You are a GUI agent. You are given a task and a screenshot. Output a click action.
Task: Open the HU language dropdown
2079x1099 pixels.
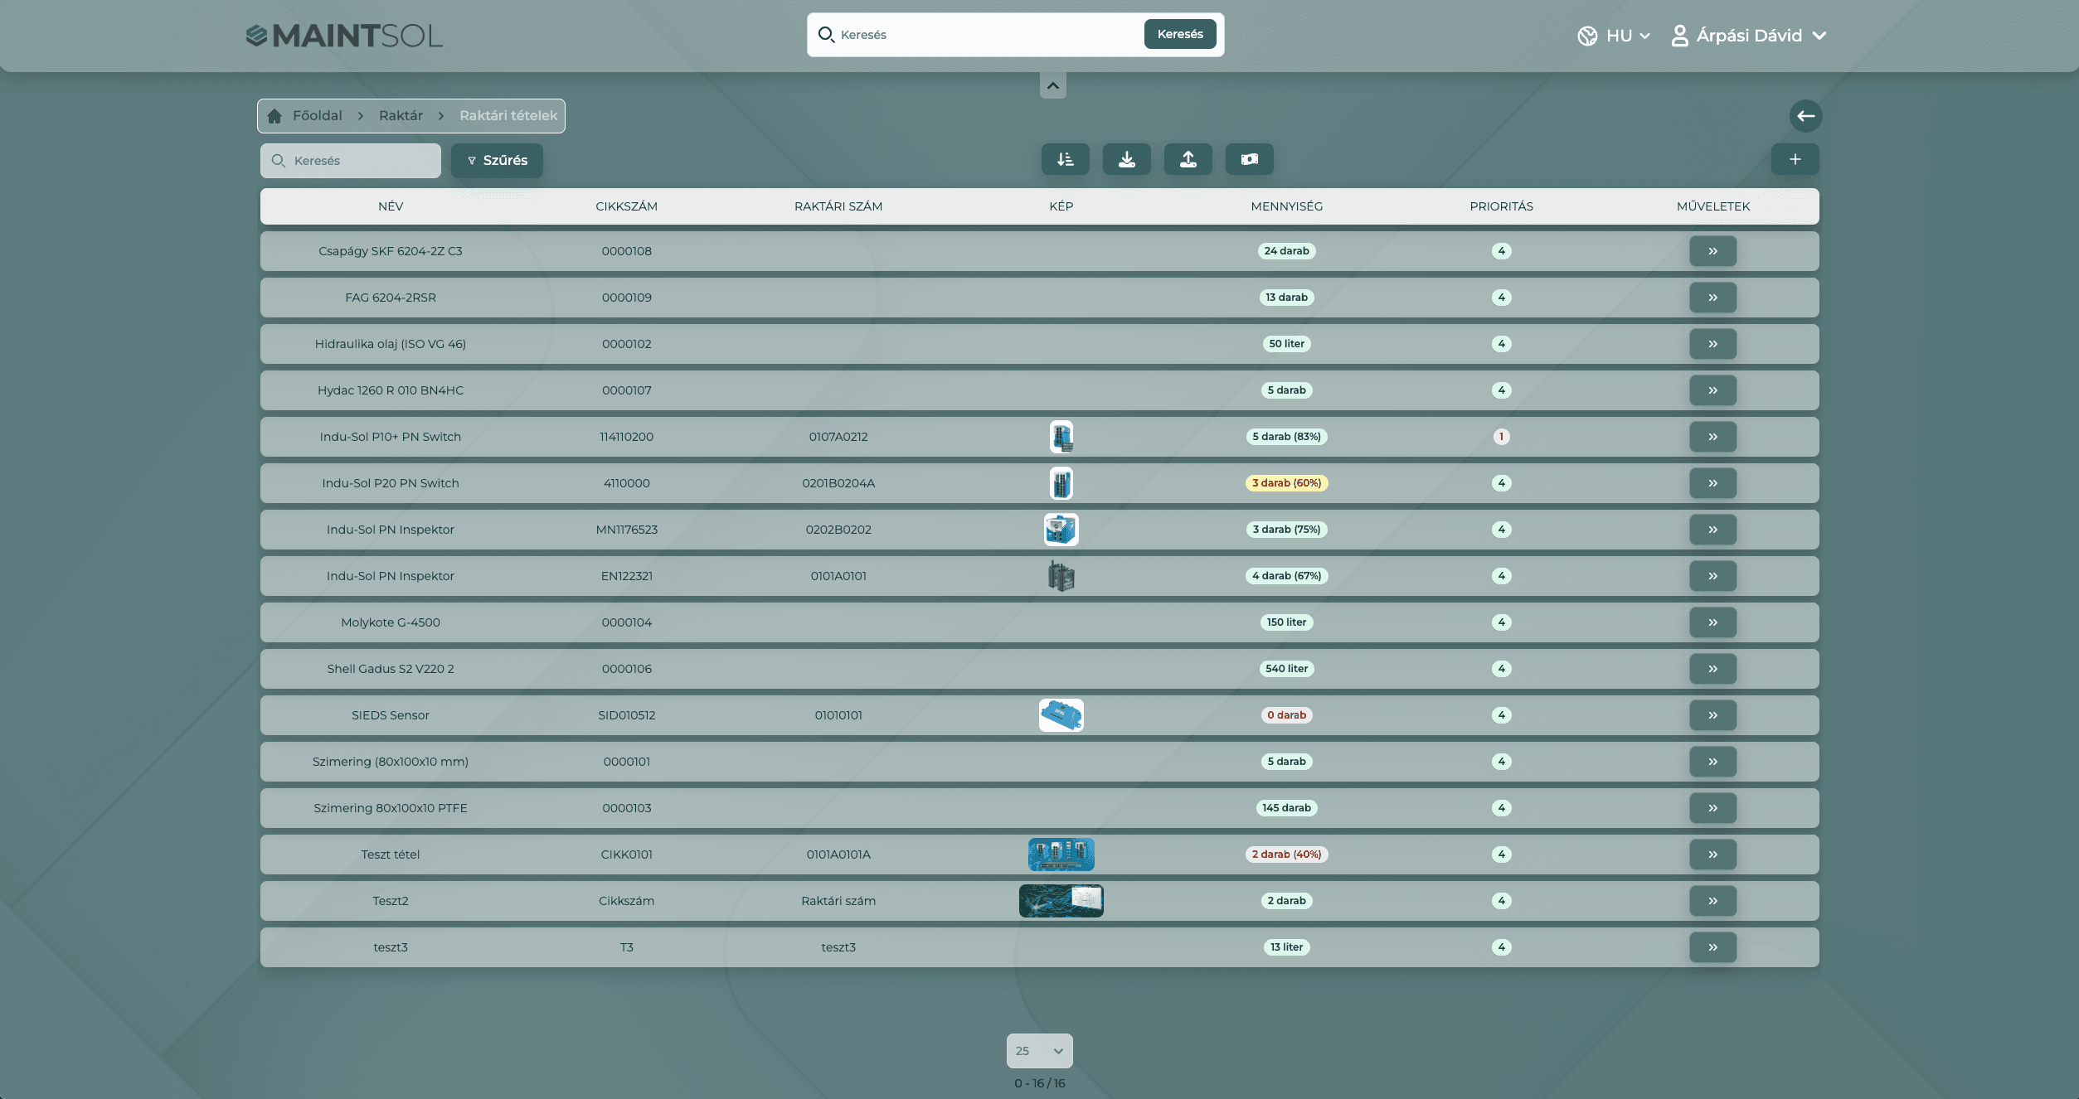(x=1613, y=36)
